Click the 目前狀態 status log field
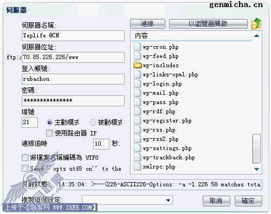This screenshot has height=214, width=271. pos(160,184)
